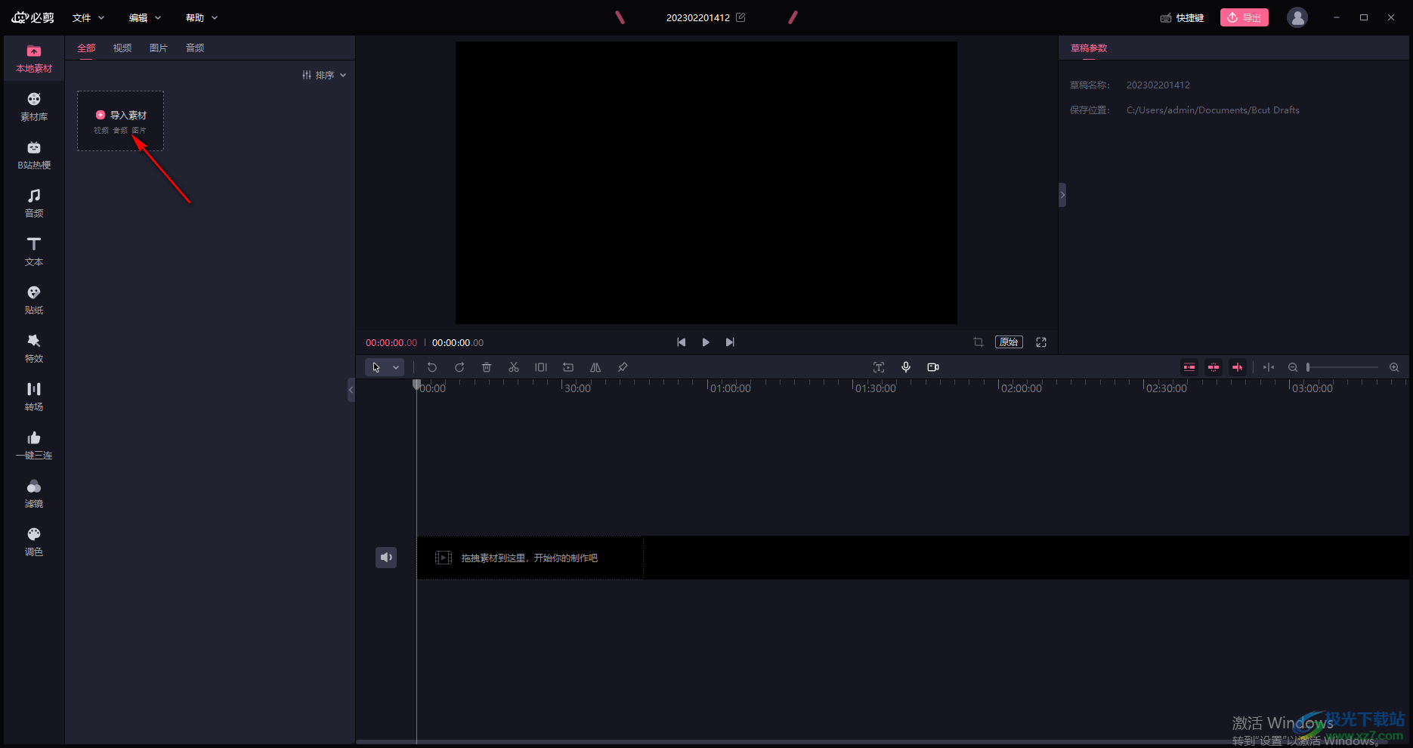Click the microphone record icon
Viewport: 1413px width, 748px height.
pyautogui.click(x=906, y=367)
